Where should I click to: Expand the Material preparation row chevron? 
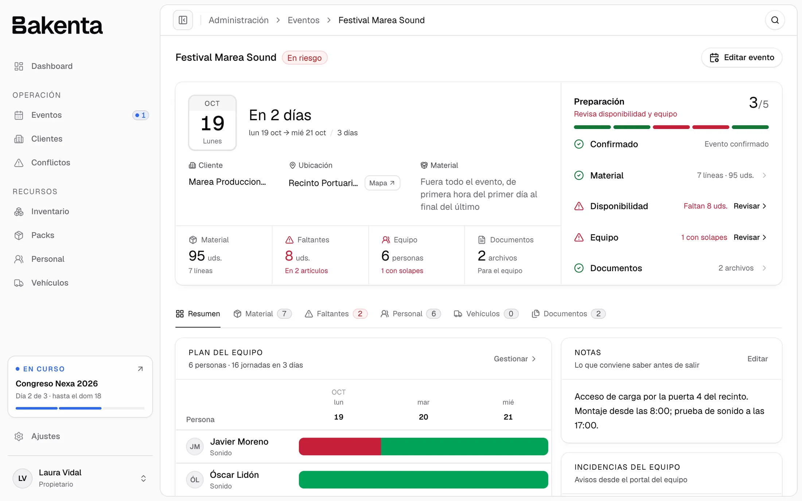764,175
